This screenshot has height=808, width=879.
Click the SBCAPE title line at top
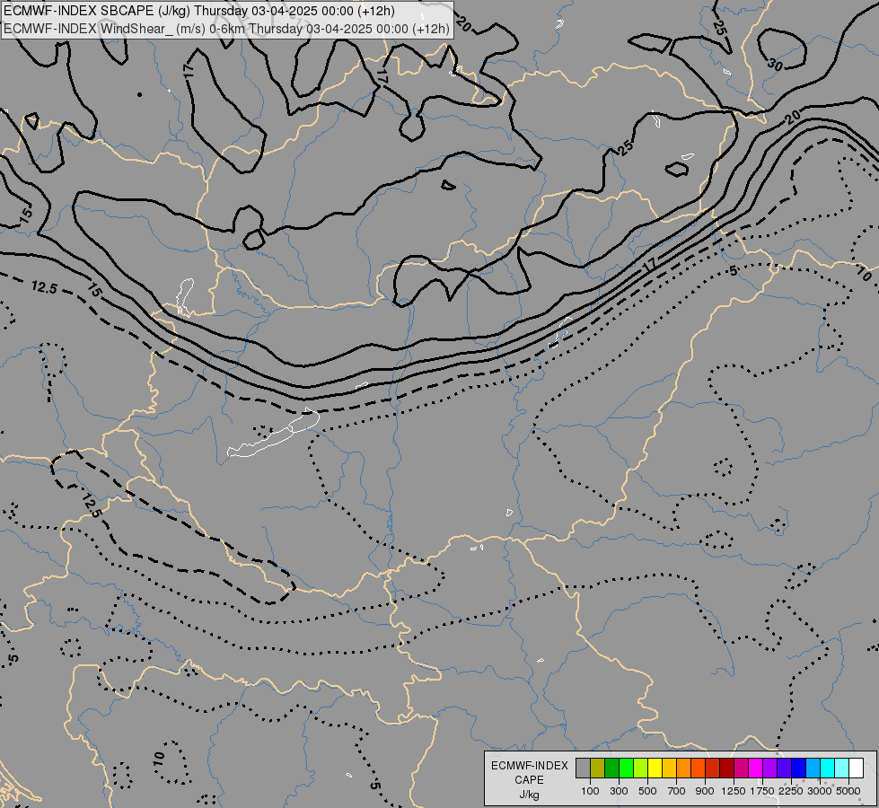tap(199, 11)
